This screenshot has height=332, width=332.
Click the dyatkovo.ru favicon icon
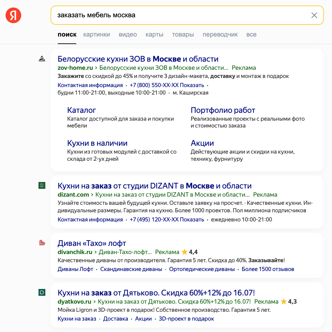[x=42, y=293]
